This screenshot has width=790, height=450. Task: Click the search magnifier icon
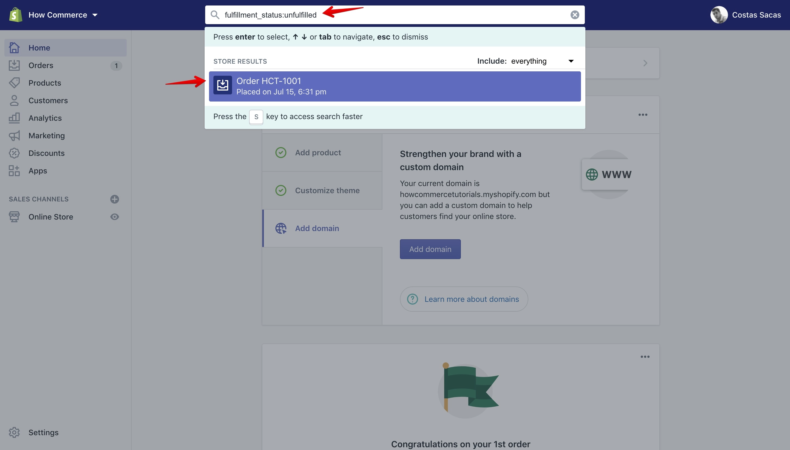click(215, 15)
